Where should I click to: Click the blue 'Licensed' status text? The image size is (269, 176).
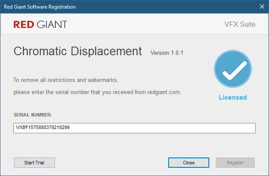click(x=233, y=97)
